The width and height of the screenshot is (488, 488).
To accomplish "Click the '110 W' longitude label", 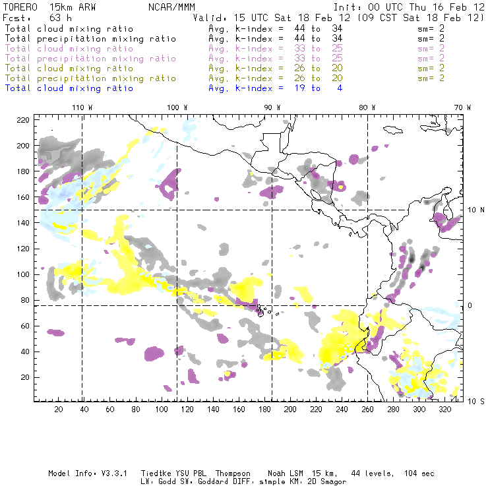I will [82, 107].
